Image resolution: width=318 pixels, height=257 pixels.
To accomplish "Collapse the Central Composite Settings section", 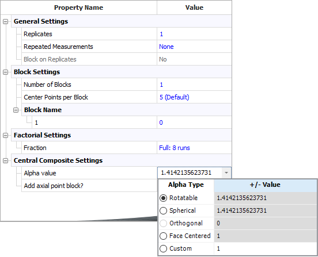I will (6, 160).
